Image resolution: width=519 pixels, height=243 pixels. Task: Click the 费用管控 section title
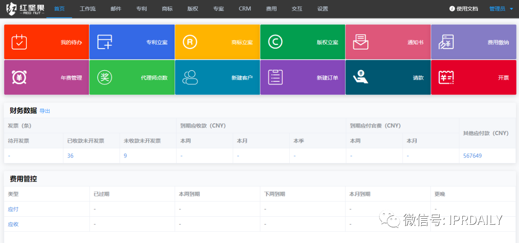tap(24, 179)
